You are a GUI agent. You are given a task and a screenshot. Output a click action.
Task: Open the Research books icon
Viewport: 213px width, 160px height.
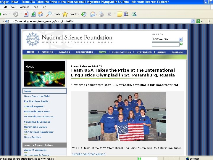tap(126, 14)
